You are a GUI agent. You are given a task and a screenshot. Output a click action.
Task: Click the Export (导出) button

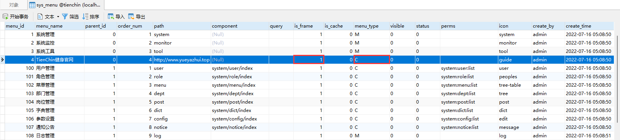[137, 16]
